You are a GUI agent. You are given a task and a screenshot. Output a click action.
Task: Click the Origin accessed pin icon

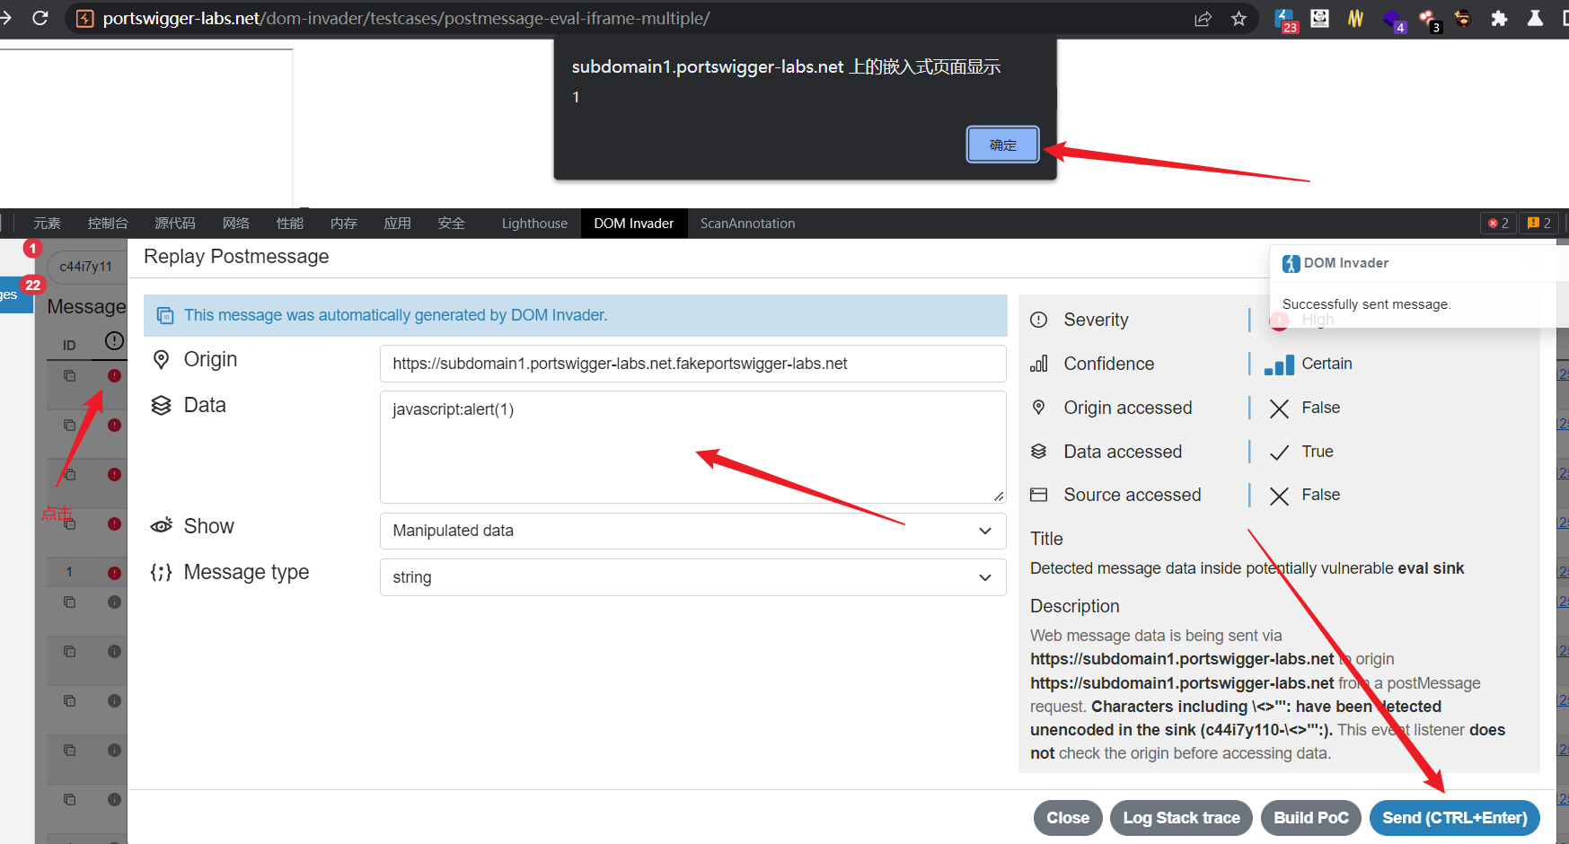click(x=1039, y=408)
